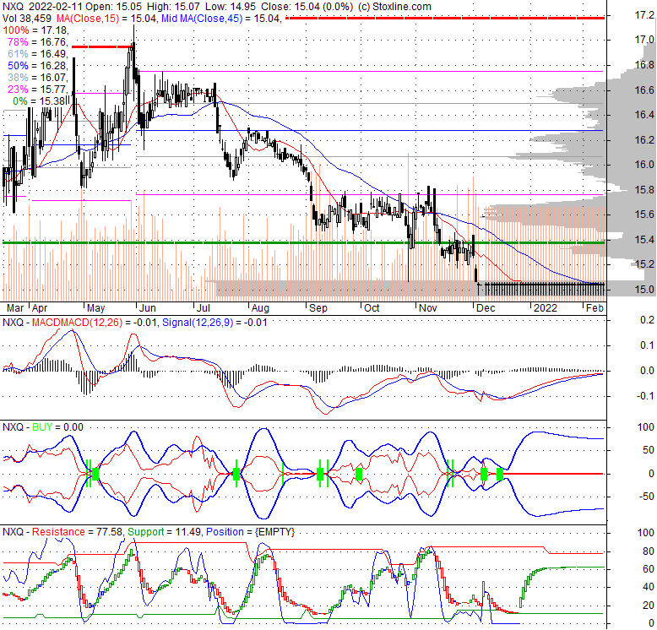Viewport: 657px width, 630px height.
Task: Click the "Mar" month label on time axis
Action: click(15, 308)
